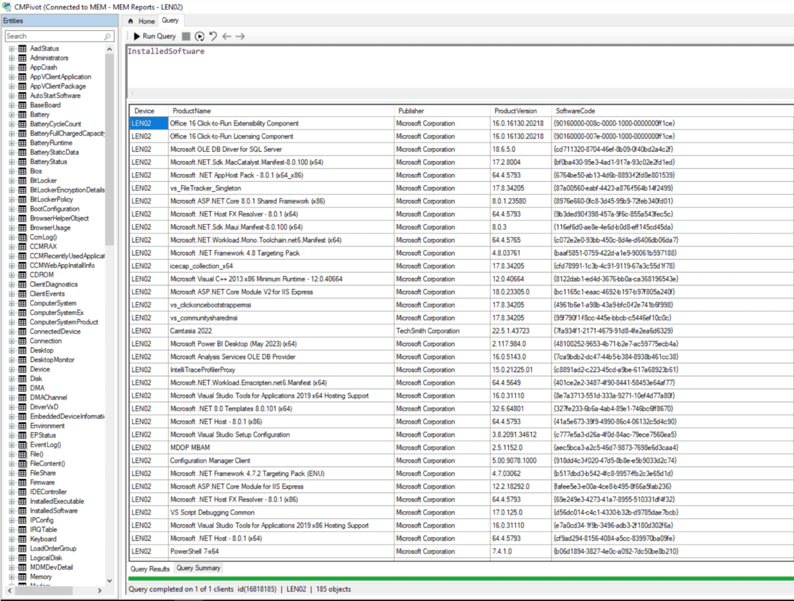
Task: Click the DMA table icon
Action: click(22, 388)
